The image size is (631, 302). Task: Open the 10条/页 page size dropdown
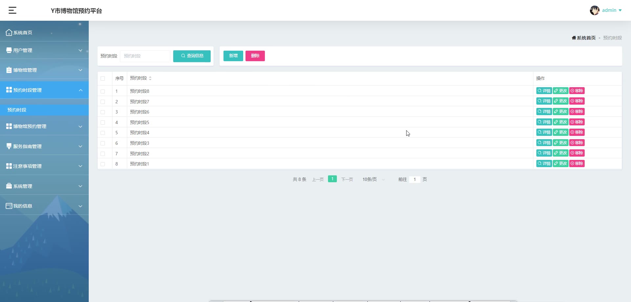(x=373, y=179)
